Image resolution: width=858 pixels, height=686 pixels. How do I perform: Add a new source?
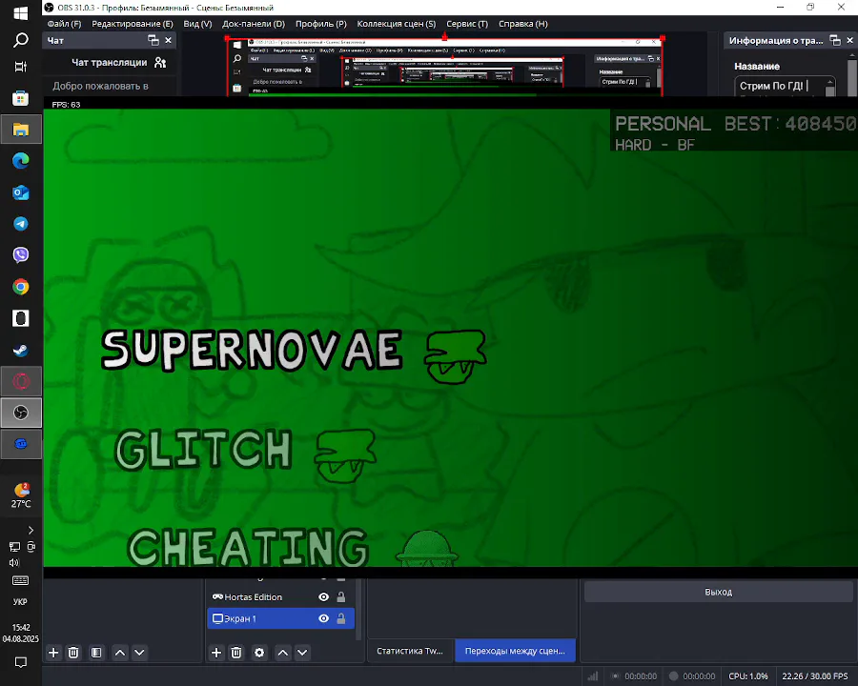click(x=216, y=653)
